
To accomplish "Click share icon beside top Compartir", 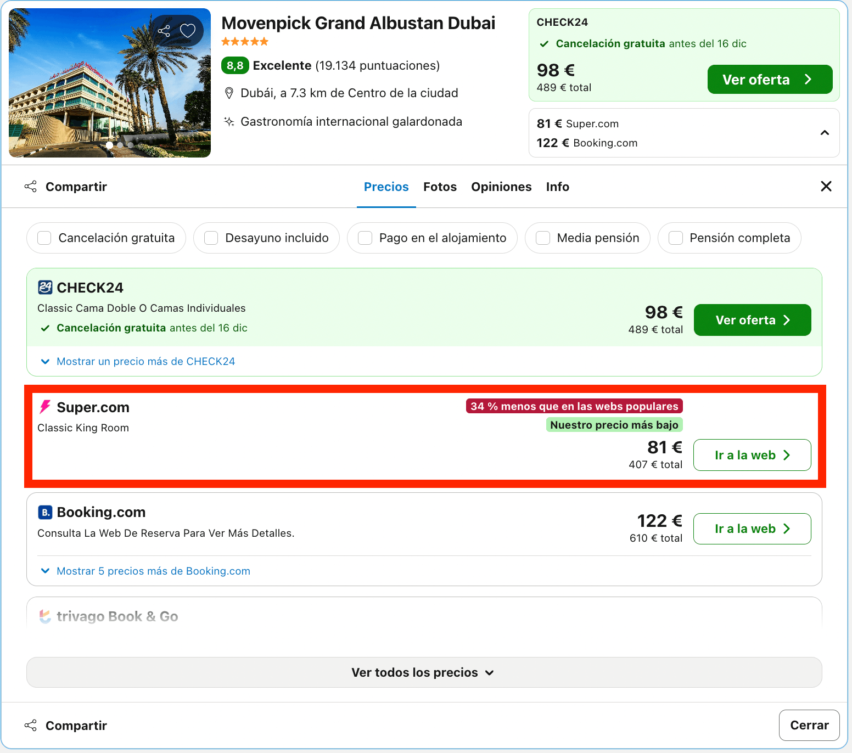I will pos(31,187).
